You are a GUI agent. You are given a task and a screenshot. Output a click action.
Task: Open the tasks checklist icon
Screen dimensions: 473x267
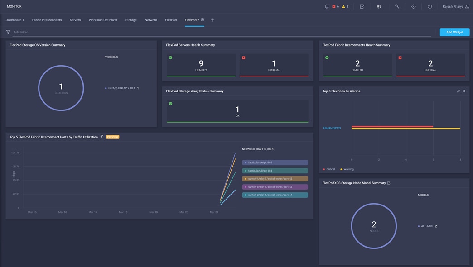362,6
